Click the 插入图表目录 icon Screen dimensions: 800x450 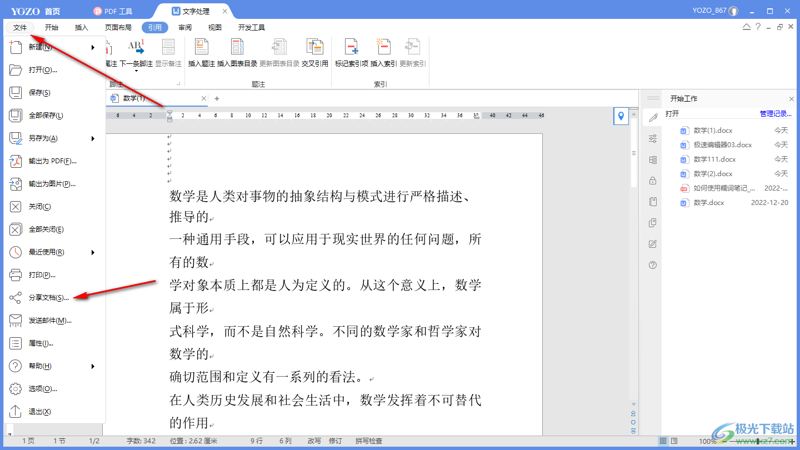pos(237,48)
